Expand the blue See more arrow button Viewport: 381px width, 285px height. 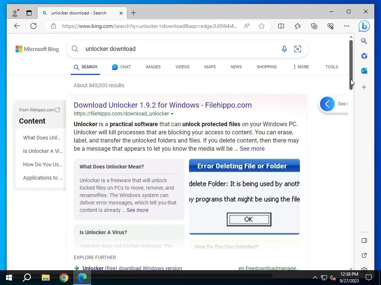327,104
